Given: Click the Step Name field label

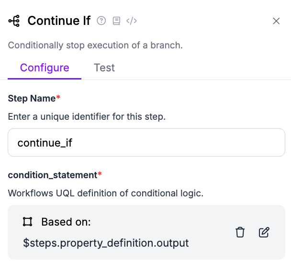Looking at the screenshot, I should coord(32,98).
